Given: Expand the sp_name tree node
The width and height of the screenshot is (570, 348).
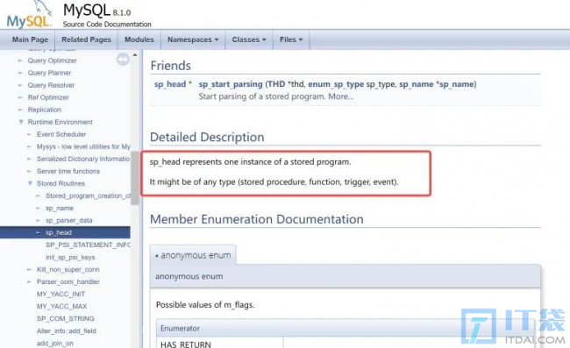Looking at the screenshot, I should 39,208.
